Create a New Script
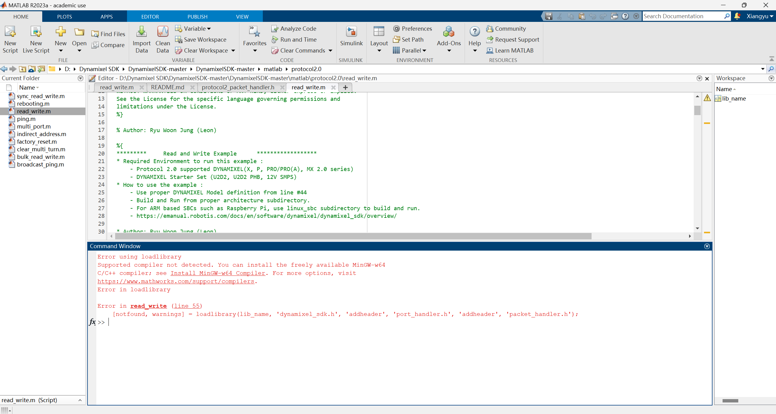 pyautogui.click(x=10, y=39)
